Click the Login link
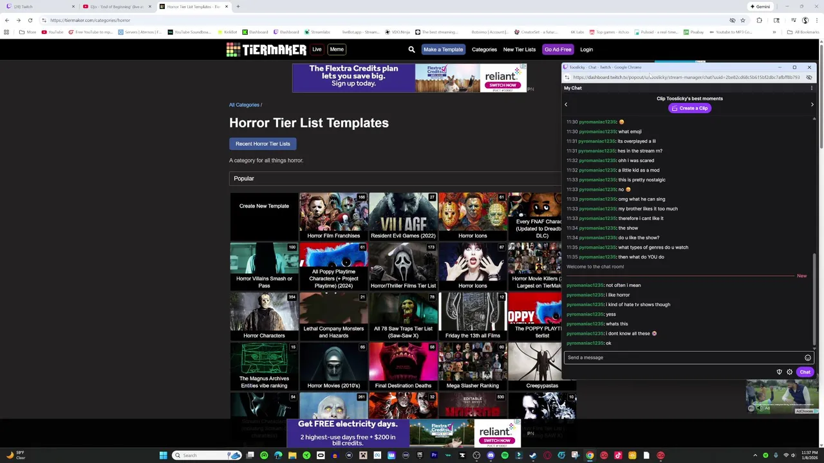 pyautogui.click(x=586, y=50)
